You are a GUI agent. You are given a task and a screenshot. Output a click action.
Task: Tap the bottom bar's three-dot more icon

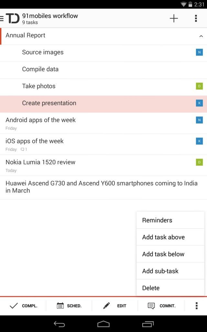tap(196, 305)
